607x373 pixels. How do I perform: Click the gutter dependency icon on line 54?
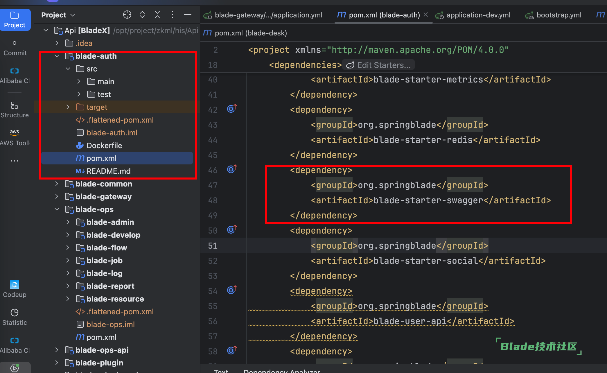pos(232,290)
